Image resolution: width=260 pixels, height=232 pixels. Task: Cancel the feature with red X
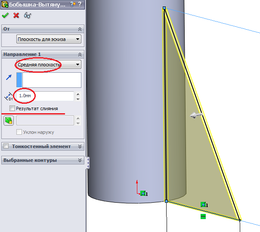pyautogui.click(x=16, y=15)
